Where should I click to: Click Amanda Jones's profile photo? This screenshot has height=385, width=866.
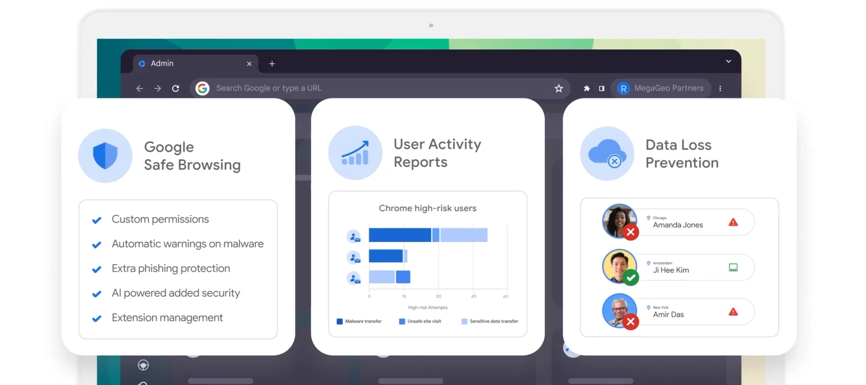pyautogui.click(x=619, y=221)
